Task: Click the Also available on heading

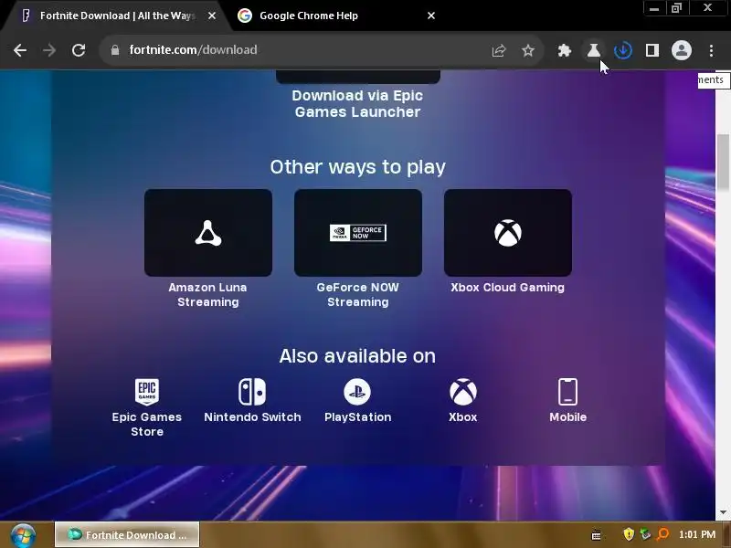Action: tap(357, 356)
